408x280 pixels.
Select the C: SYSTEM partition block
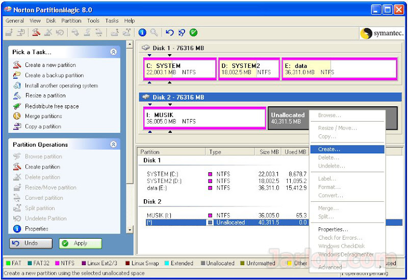tap(180, 69)
